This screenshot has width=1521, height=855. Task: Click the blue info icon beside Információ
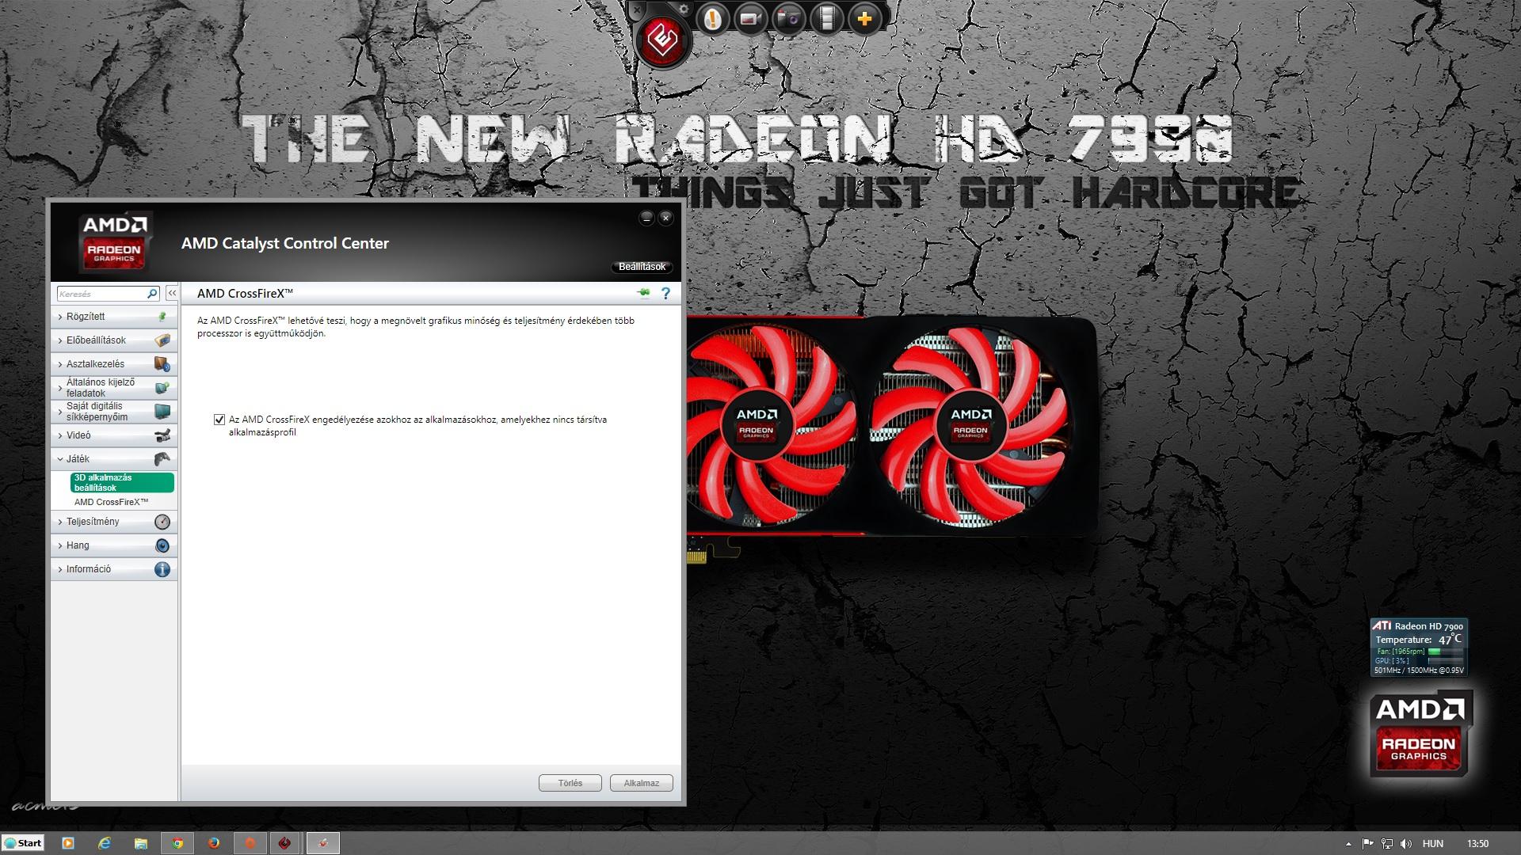(162, 569)
